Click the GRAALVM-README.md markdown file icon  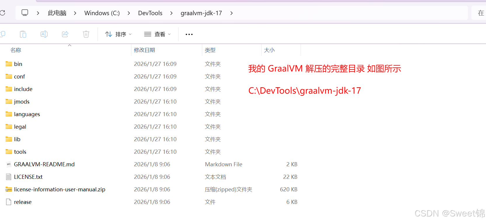pos(9,164)
